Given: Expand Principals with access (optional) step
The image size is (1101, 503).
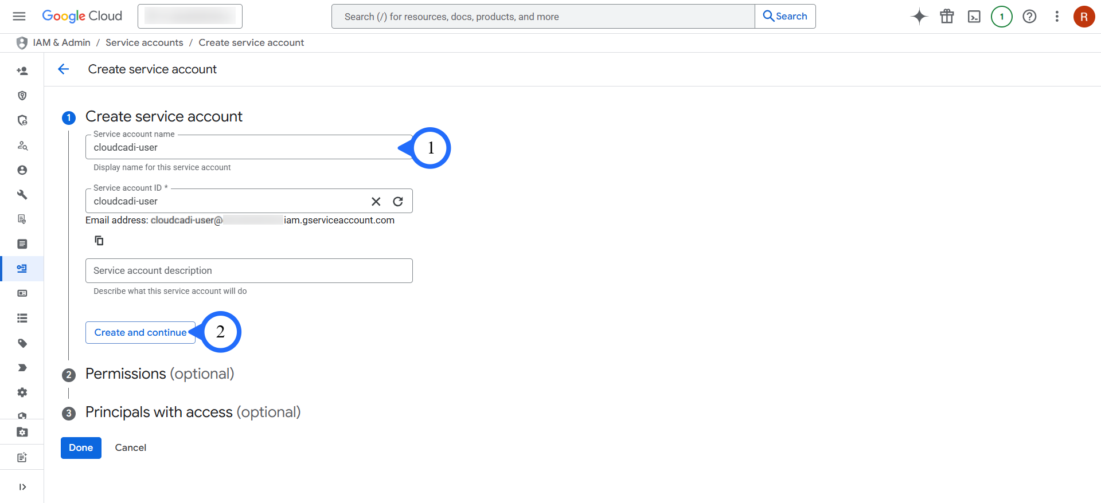Looking at the screenshot, I should click(193, 412).
